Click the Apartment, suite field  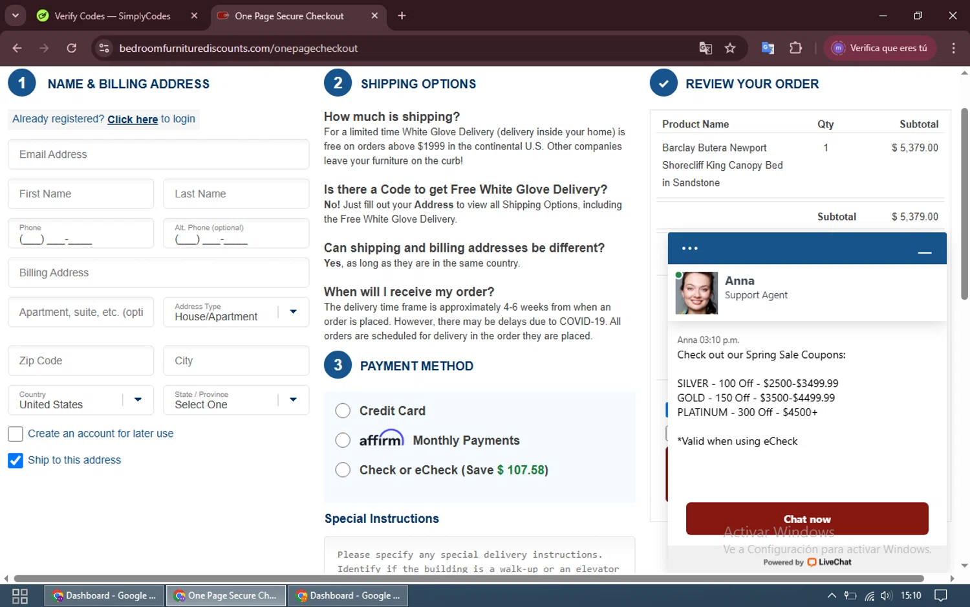[81, 313]
